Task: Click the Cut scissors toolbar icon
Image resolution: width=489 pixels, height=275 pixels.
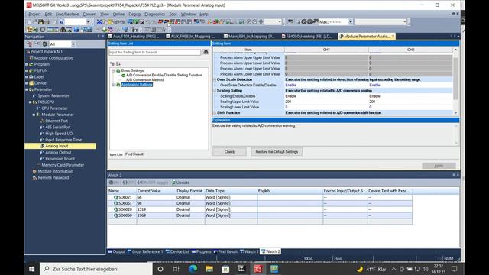Action: click(x=99, y=22)
